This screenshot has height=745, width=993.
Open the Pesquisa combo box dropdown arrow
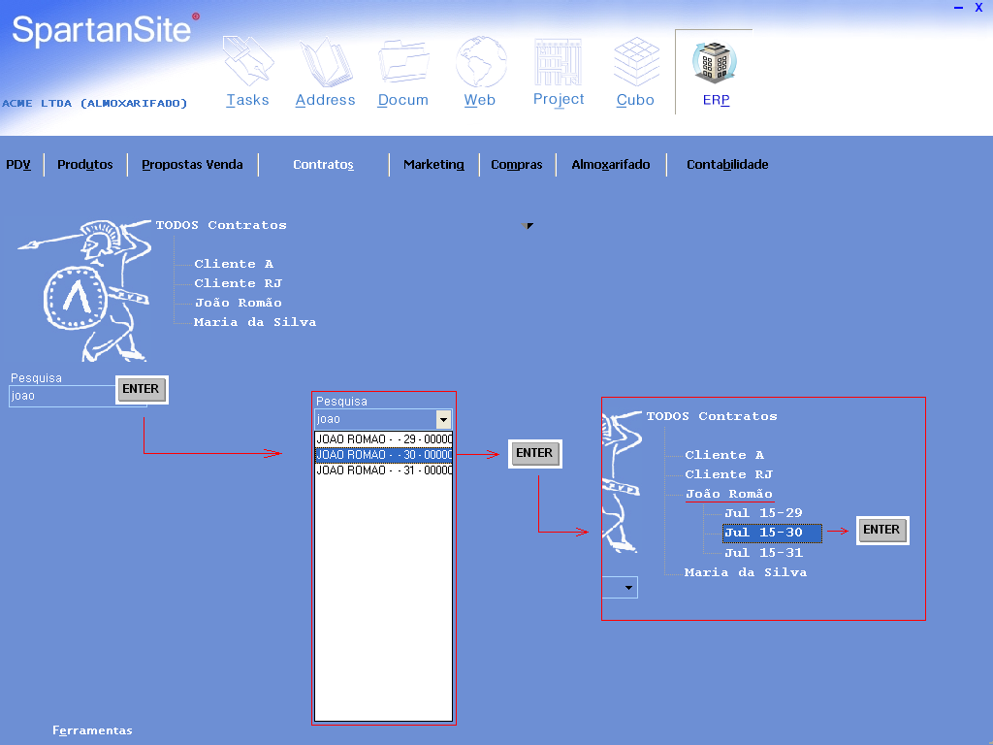[444, 419]
